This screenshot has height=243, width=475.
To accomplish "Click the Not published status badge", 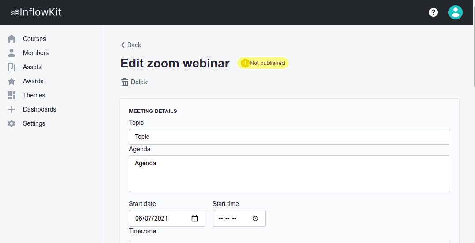I will click(263, 63).
